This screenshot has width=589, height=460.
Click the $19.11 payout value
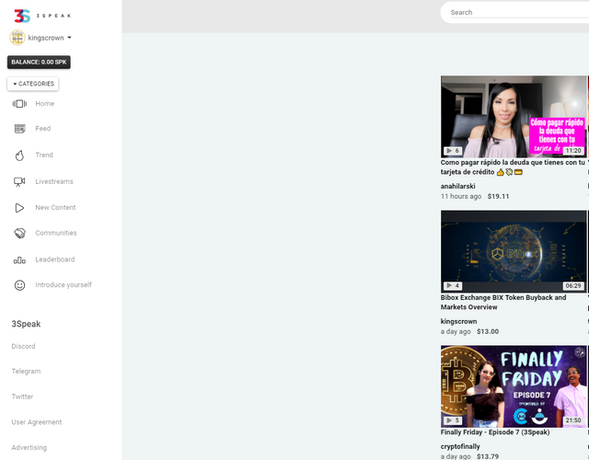499,196
